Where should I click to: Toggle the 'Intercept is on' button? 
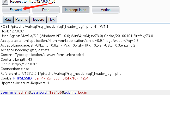pos(76,10)
